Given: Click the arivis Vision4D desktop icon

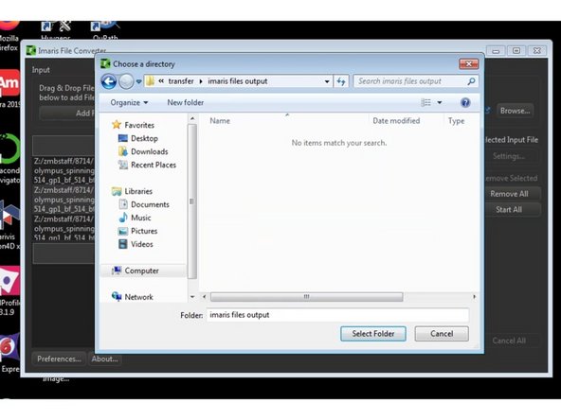Looking at the screenshot, I should (x=9, y=225).
